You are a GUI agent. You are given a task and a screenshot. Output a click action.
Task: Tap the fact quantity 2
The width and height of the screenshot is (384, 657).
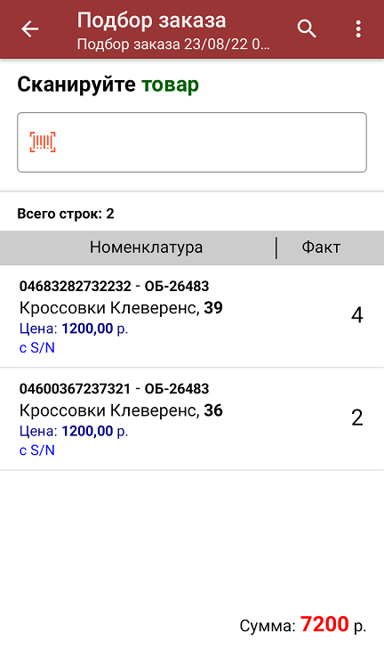(x=356, y=418)
